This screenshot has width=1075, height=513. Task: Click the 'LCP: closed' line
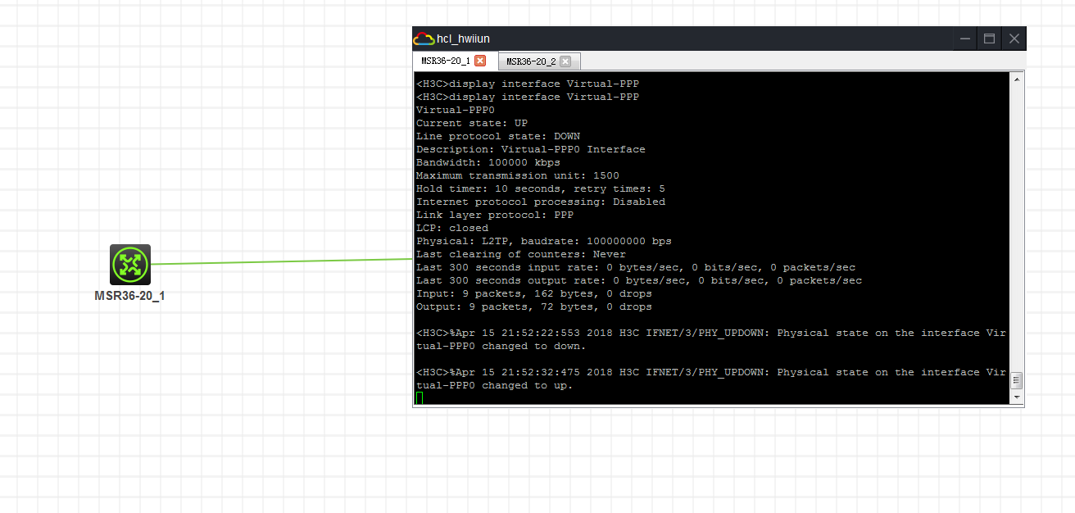tap(452, 228)
